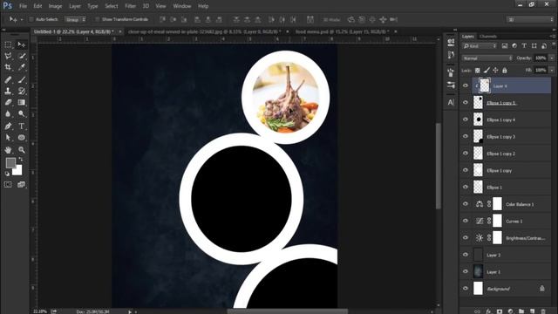Screen dimensions: 558x314
Task: Select the Layer 2 layer
Action: 512,255
